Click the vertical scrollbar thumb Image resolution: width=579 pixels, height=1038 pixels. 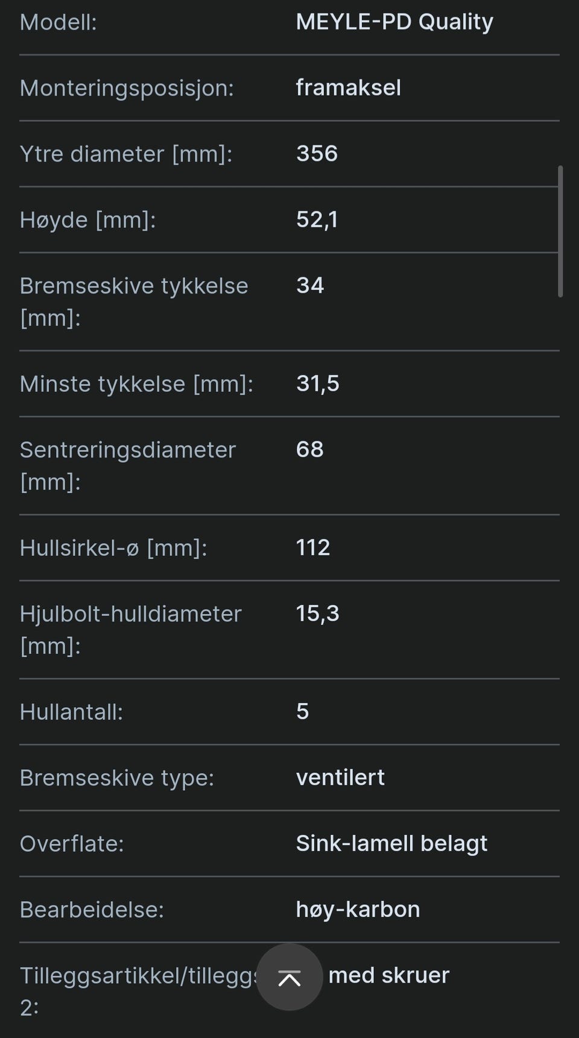coord(560,231)
